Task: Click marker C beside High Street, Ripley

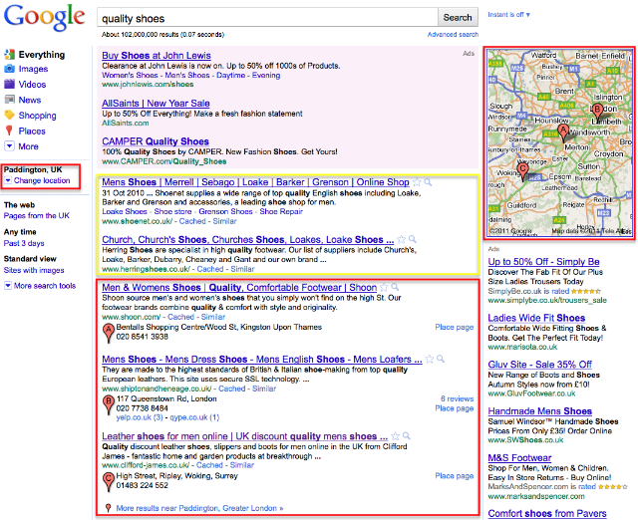Action: 109,482
